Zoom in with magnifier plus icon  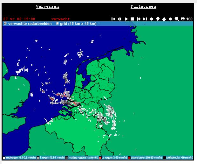pos(177,19)
